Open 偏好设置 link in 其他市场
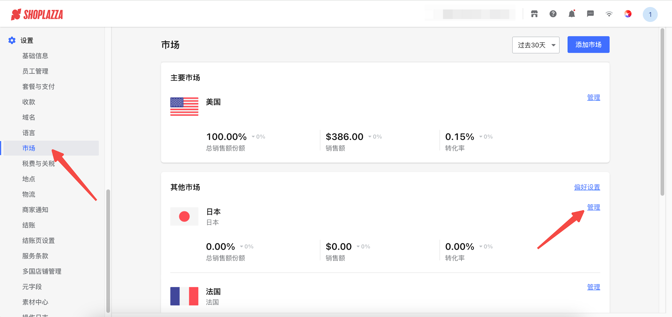672x317 pixels. [587, 187]
